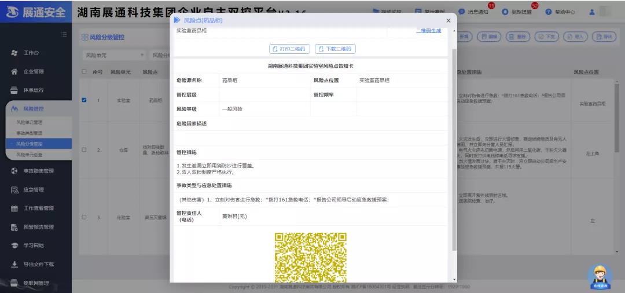
Task: Open 风险单元管理 submenu item
Action: (29, 122)
